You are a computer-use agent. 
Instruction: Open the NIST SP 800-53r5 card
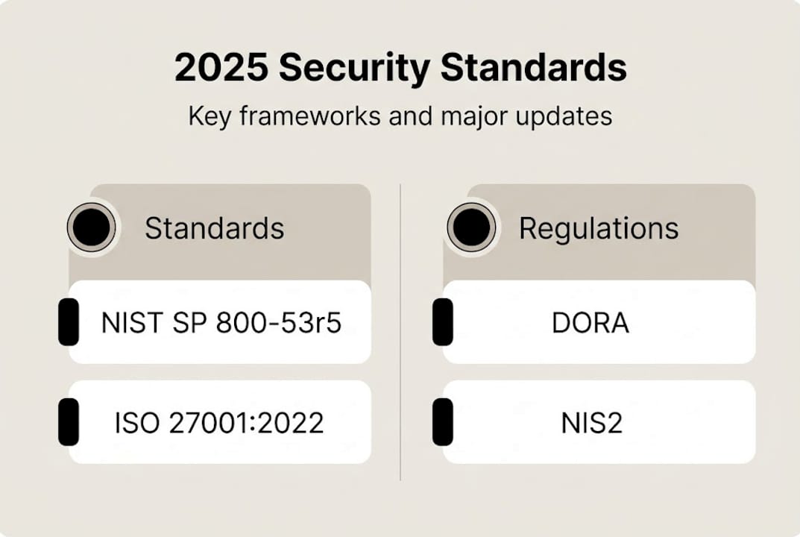tap(221, 322)
